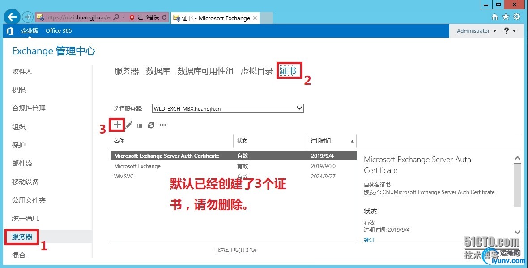Viewport: 528px width, 268px height.
Task: Click the edit pencil icon
Action: (x=129, y=125)
